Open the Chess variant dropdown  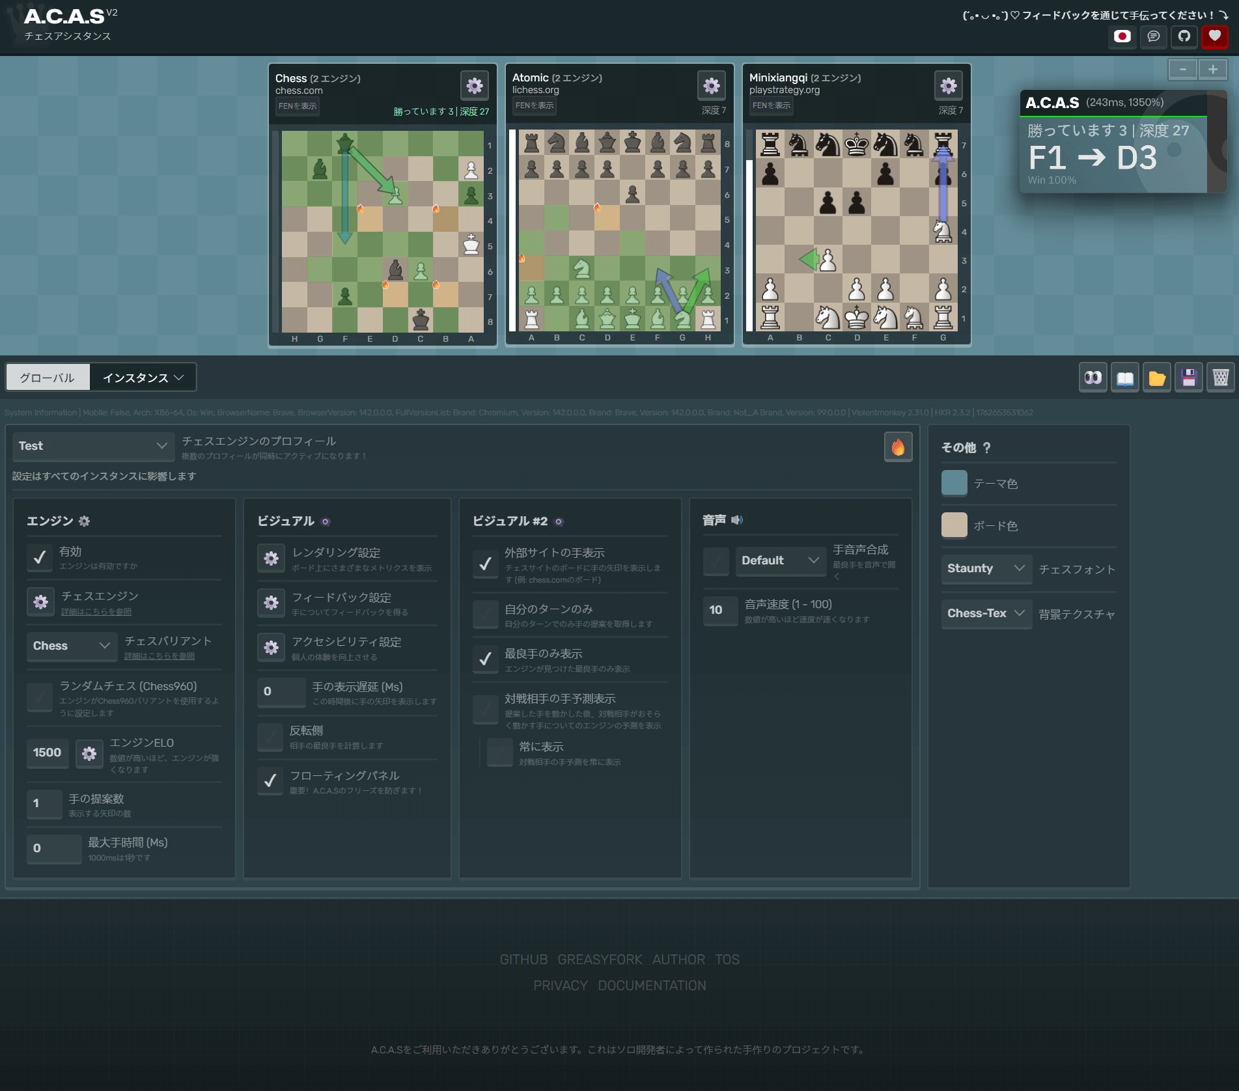pos(72,646)
